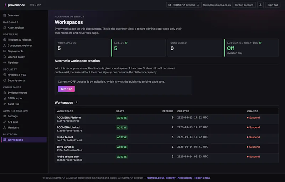Image resolution: width=285 pixels, height=182 pixels.
Task: Click the CREATED column header
Action: (183, 111)
